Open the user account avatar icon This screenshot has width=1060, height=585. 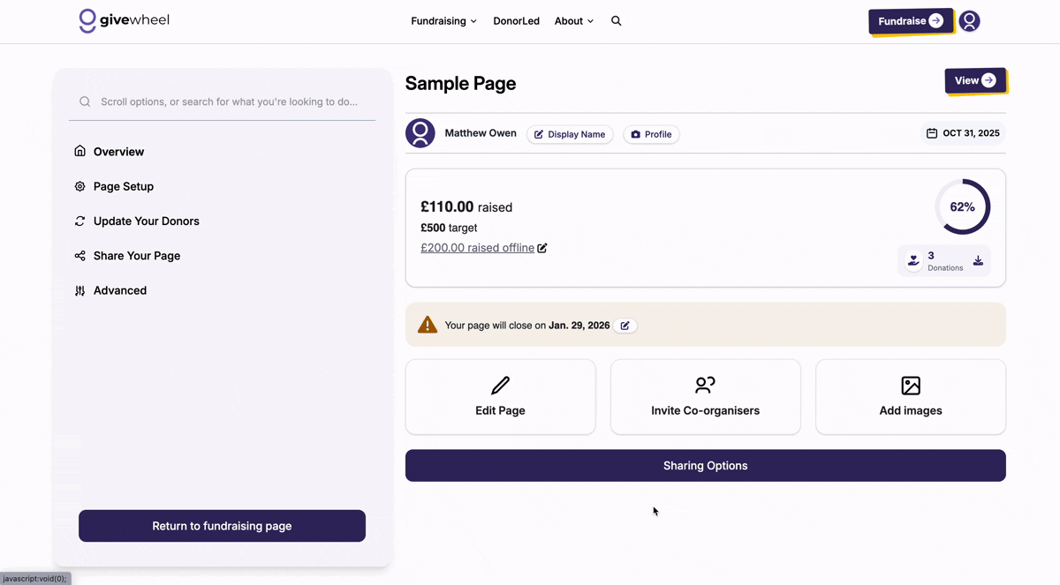pos(970,21)
